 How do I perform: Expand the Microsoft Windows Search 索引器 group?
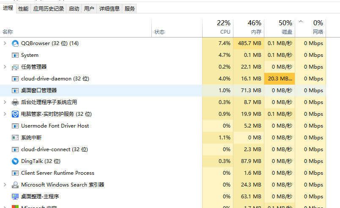5,185
